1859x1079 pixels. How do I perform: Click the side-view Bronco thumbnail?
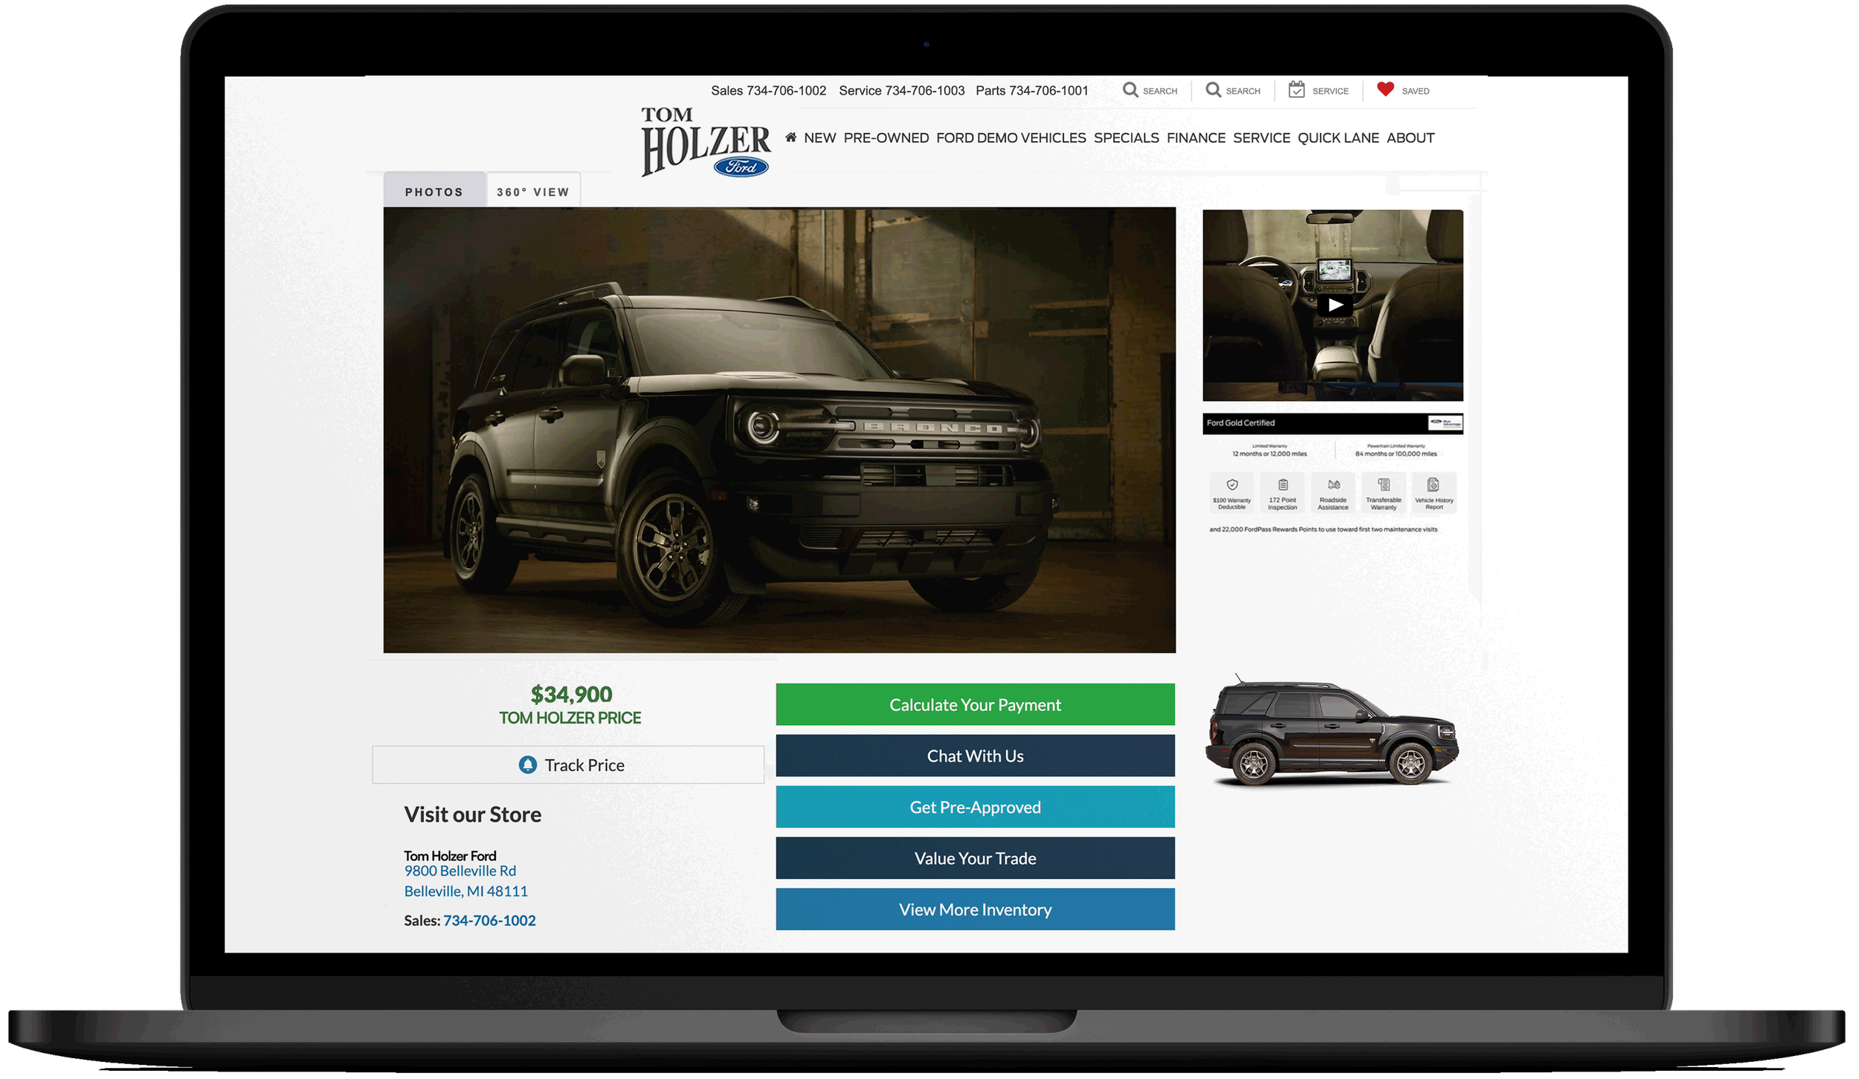1331,732
